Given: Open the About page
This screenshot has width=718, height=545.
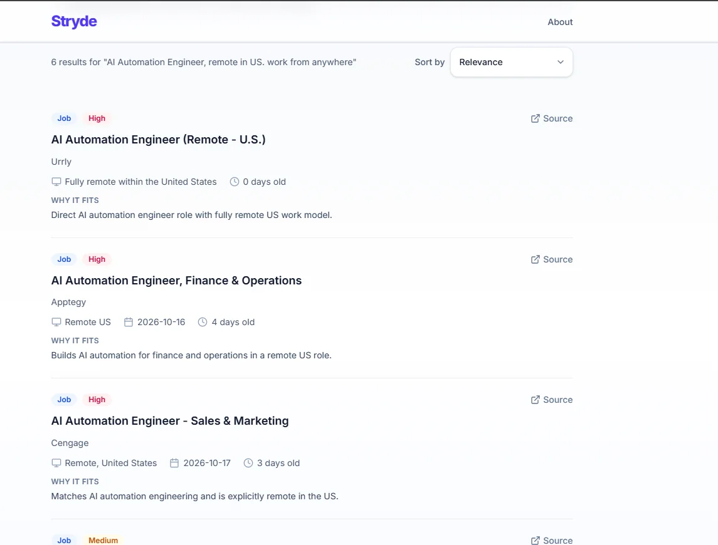Looking at the screenshot, I should pos(560,22).
